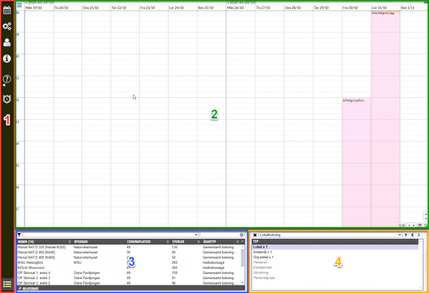Open the help question mark icon

coord(7,79)
